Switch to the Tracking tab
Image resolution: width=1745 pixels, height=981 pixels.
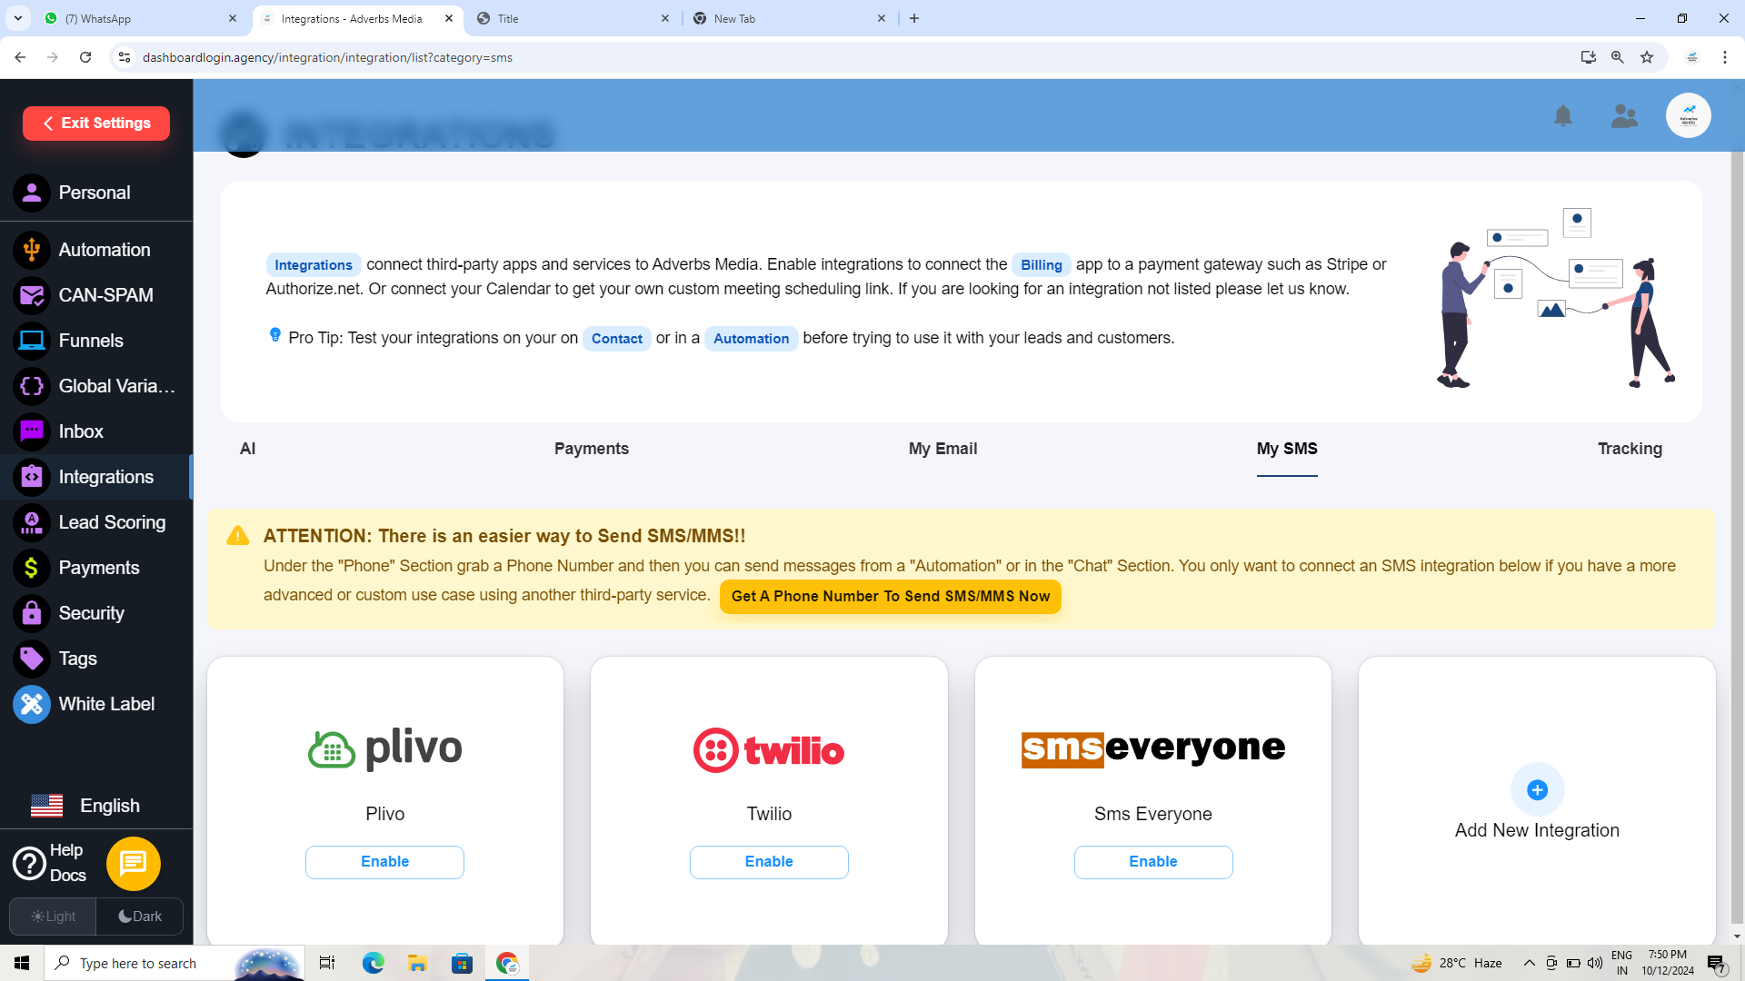click(x=1629, y=449)
